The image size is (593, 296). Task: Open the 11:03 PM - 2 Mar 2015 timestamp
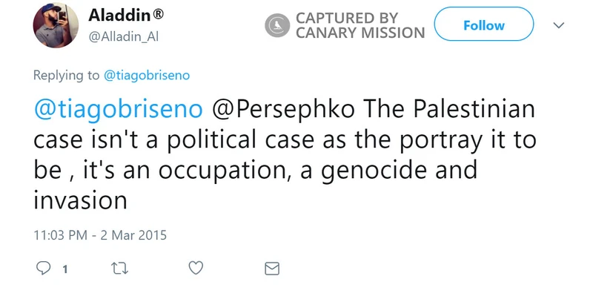[100, 235]
